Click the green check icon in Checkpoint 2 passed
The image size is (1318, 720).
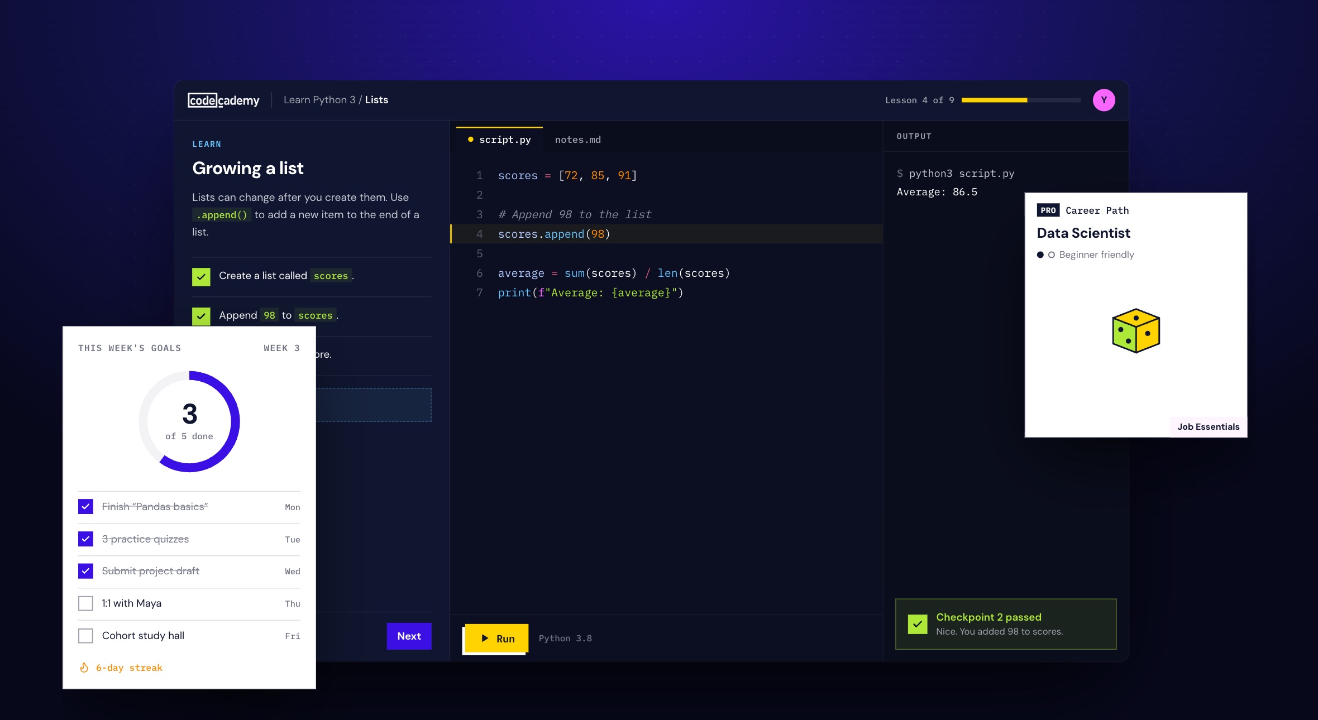click(918, 624)
